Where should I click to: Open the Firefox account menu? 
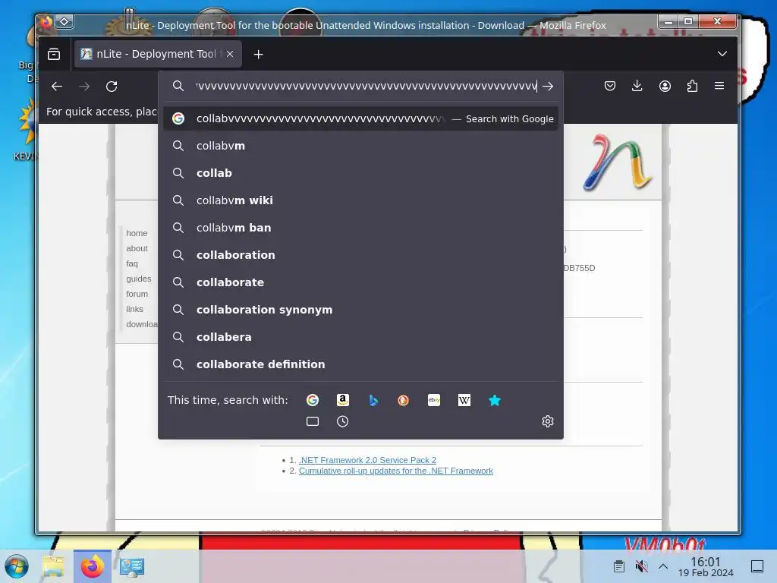pyautogui.click(x=665, y=86)
